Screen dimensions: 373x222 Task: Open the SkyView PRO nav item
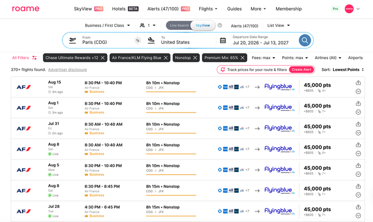pos(88,9)
